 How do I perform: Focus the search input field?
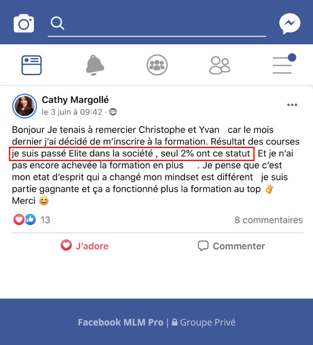pyautogui.click(x=156, y=24)
